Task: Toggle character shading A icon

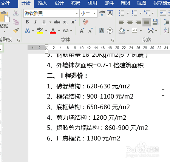Action: point(102,31)
